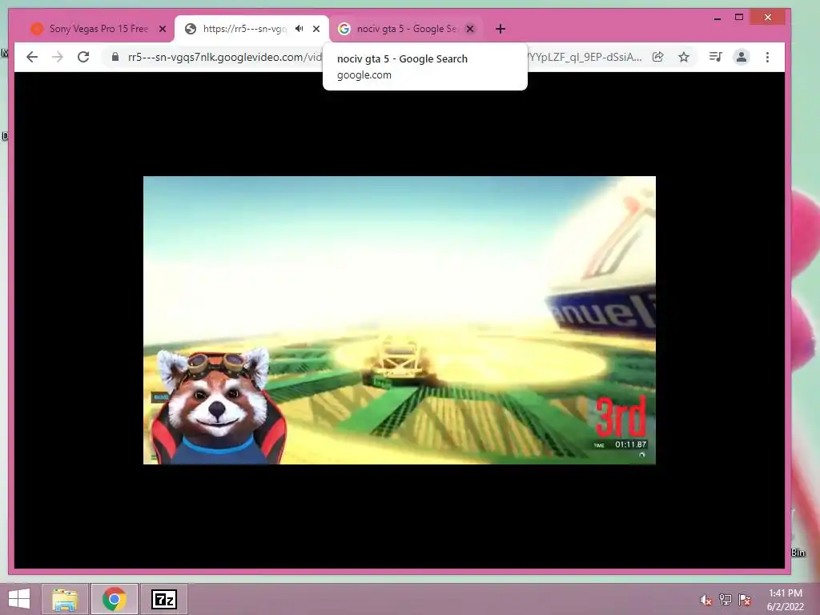Share this page using share icon
This screenshot has height=615, width=820.
(658, 57)
